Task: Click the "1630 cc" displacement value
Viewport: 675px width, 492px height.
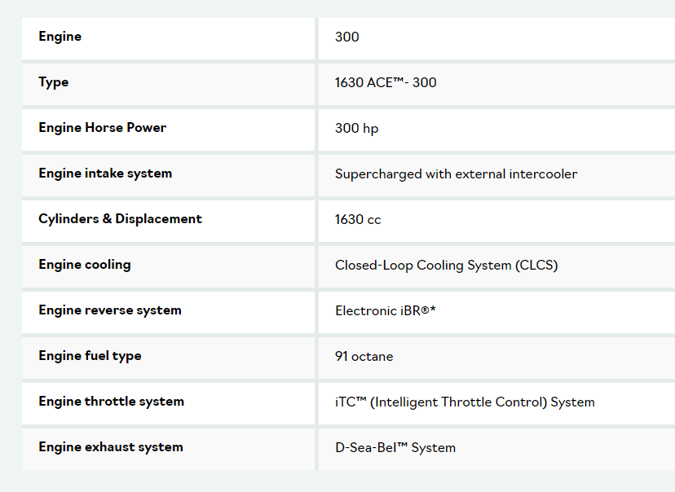Action: pos(358,220)
